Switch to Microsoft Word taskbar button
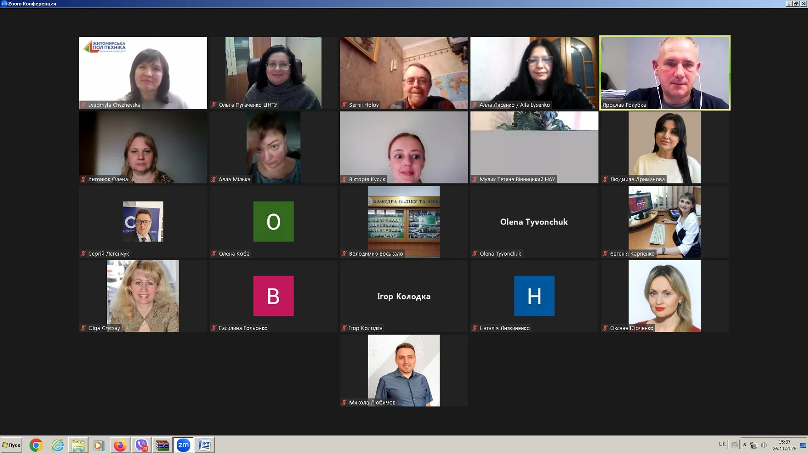 point(204,445)
